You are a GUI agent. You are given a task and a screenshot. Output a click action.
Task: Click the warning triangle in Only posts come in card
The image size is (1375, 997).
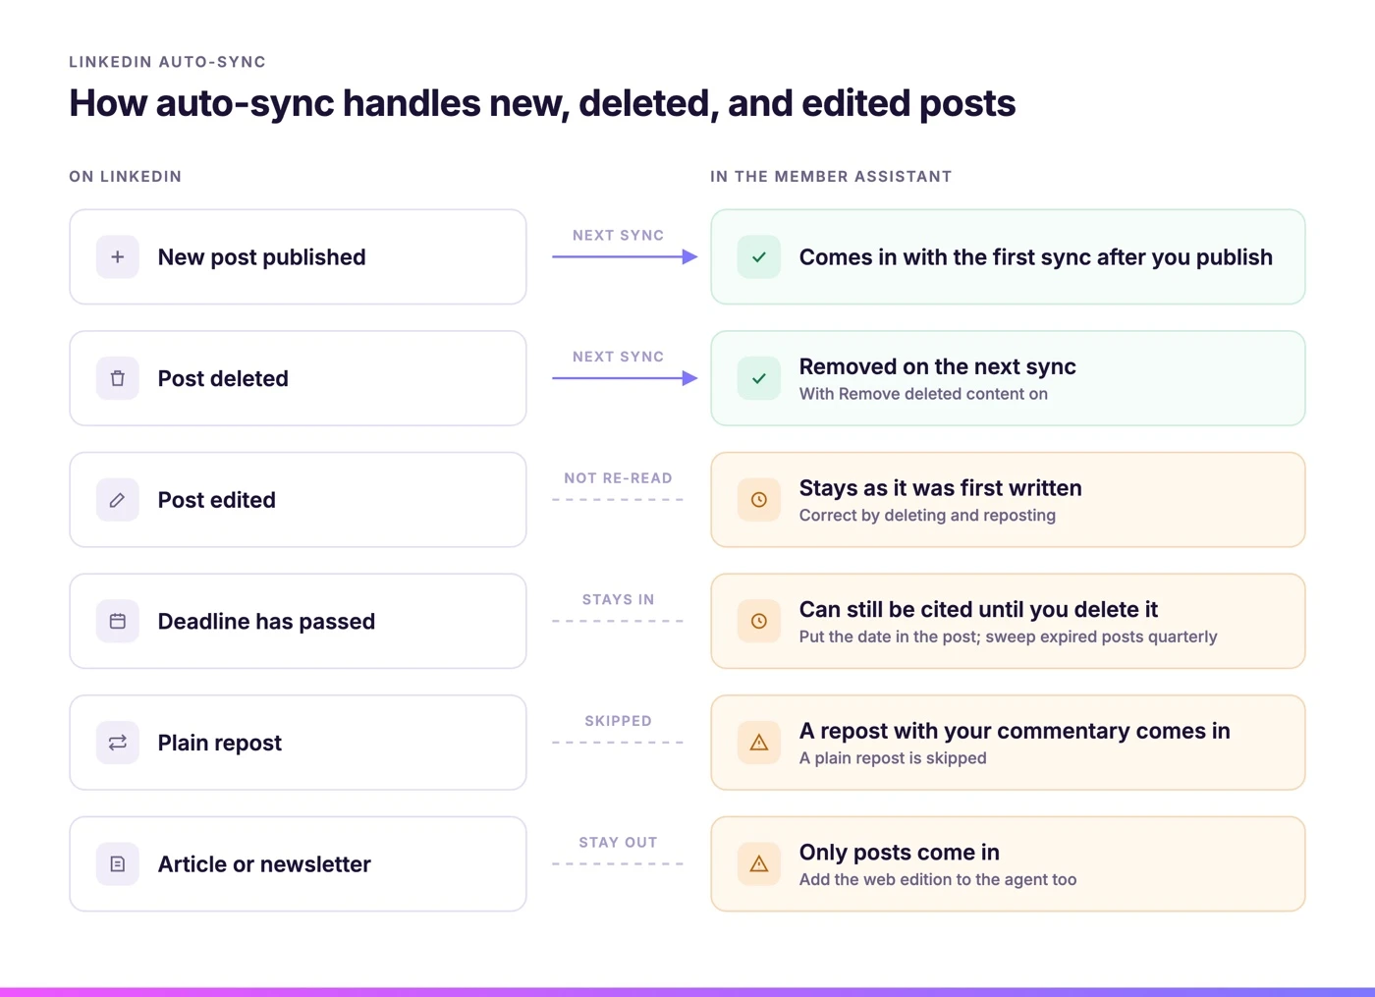click(759, 864)
